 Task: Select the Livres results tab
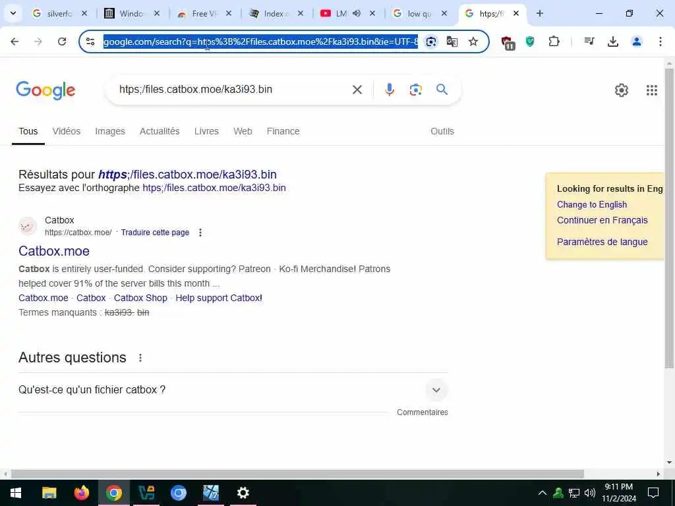[x=206, y=131]
